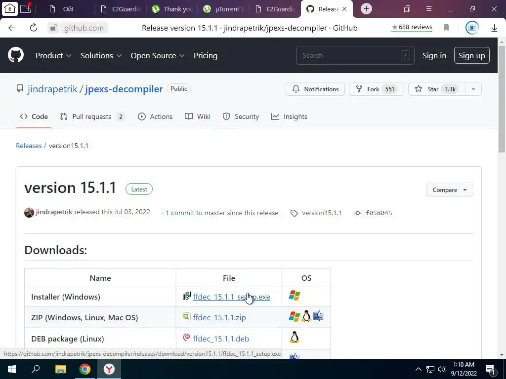This screenshot has width=506, height=379.
Task: Open the Pull requests tab
Action: [92, 116]
